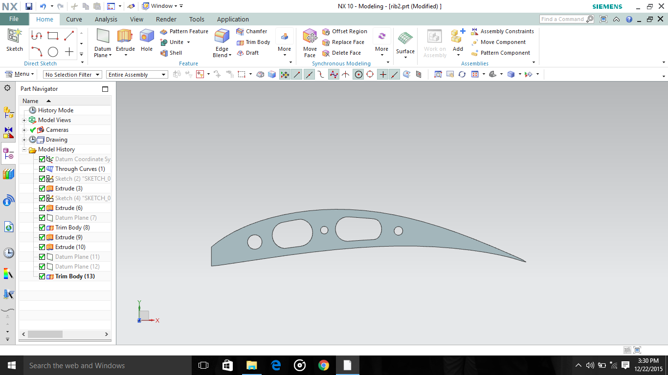Open Feature group More dropdown

[x=285, y=43]
